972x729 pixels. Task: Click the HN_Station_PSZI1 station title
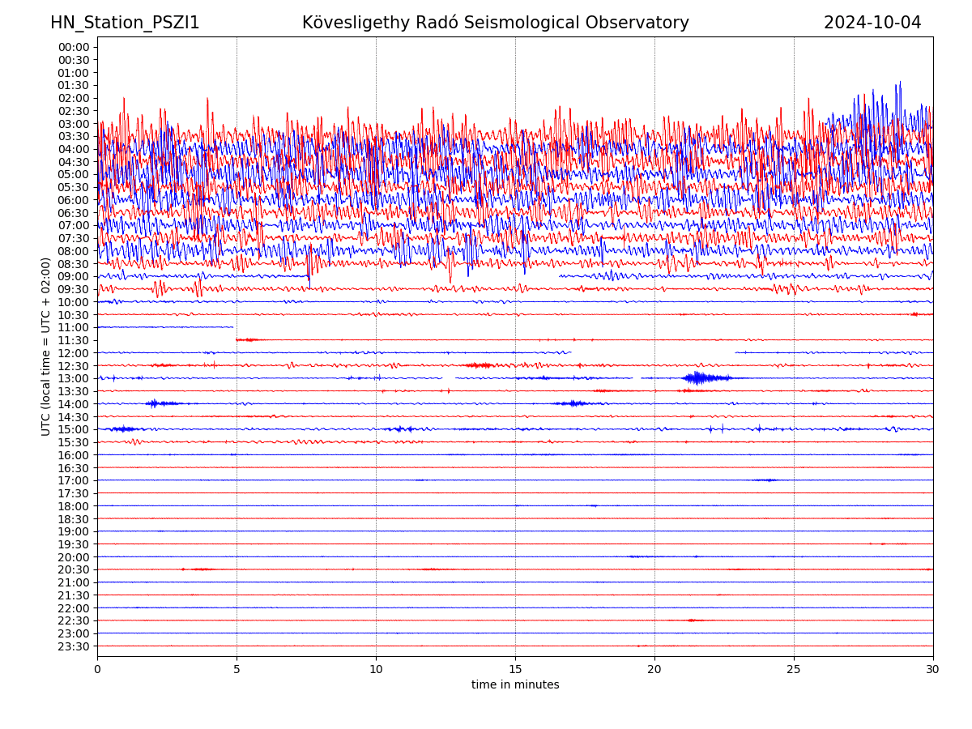click(125, 23)
